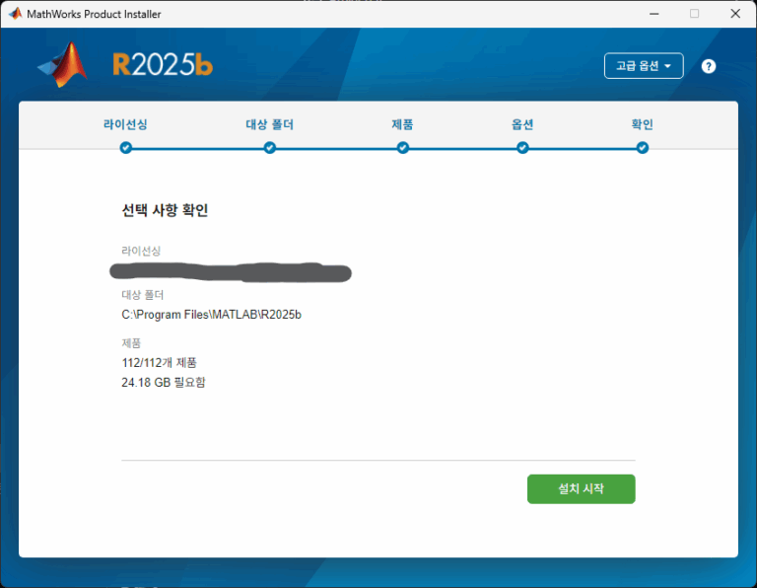Image resolution: width=757 pixels, height=588 pixels.
Task: Click the R2025b release title text
Action: pyautogui.click(x=163, y=65)
